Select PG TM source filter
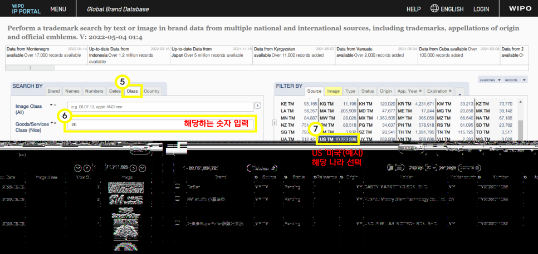538x254 pixels. [376, 125]
